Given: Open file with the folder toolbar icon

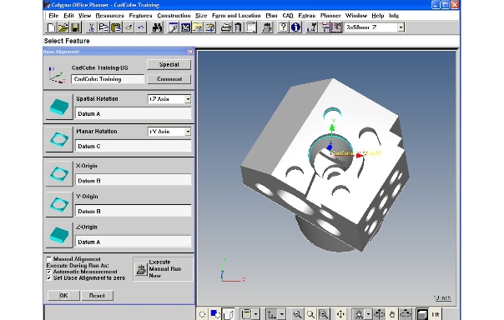Looking at the screenshot, I should click(x=63, y=27).
